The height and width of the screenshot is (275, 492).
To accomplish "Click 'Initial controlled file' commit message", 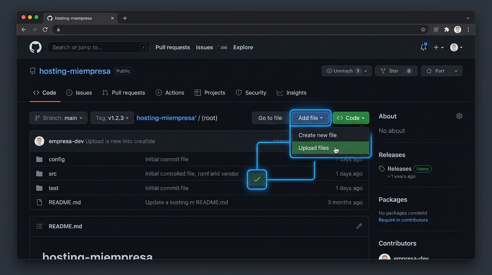I will [192, 174].
